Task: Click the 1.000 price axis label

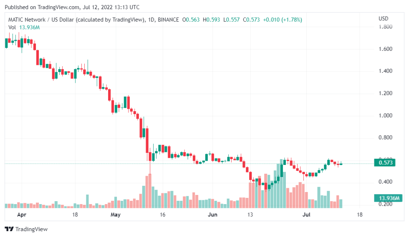Action: coord(385,116)
